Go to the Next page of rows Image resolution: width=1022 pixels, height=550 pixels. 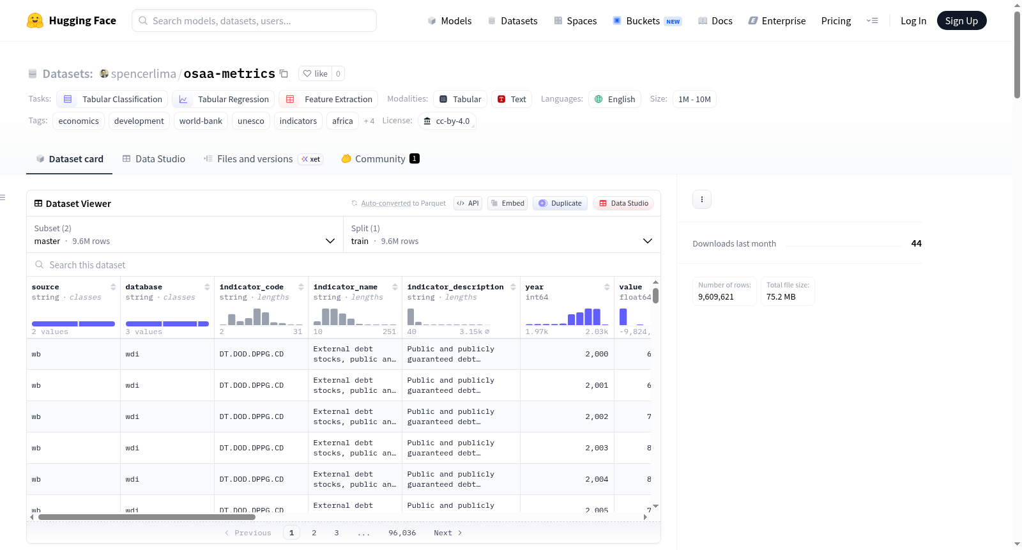[447, 533]
